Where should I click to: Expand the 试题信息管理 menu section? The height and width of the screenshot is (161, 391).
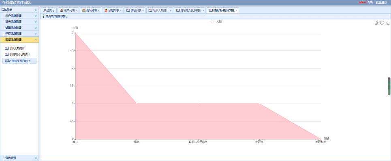[x=19, y=27]
